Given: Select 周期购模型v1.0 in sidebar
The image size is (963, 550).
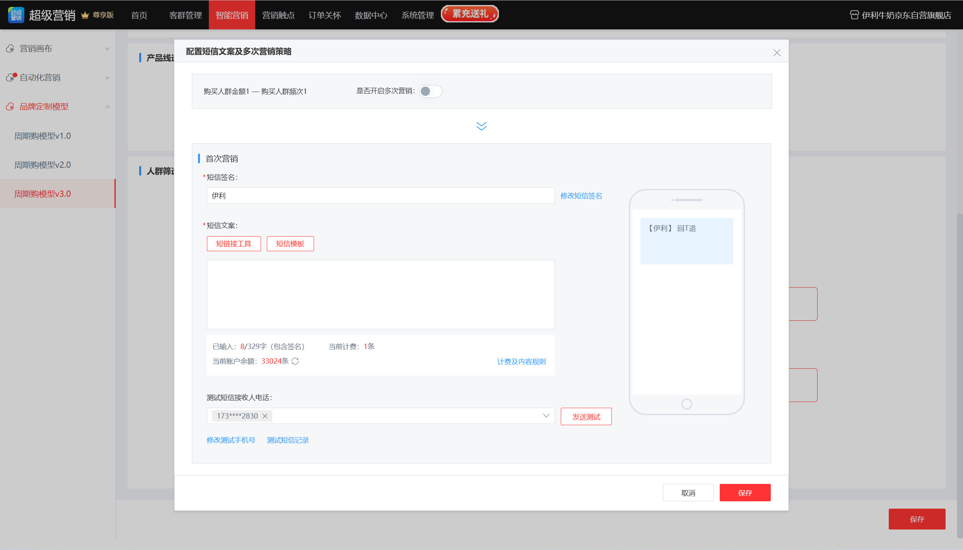Looking at the screenshot, I should 58,136.
